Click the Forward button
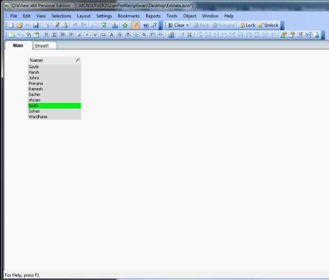The image size is (329, 280). click(223, 25)
